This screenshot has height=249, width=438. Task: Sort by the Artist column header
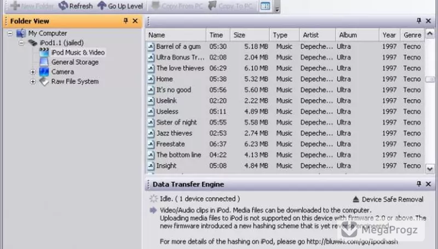click(318, 35)
